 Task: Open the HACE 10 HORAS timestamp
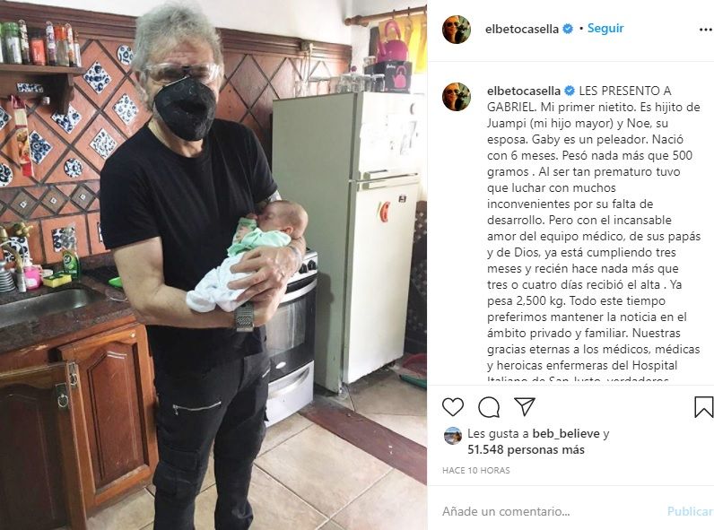475,470
